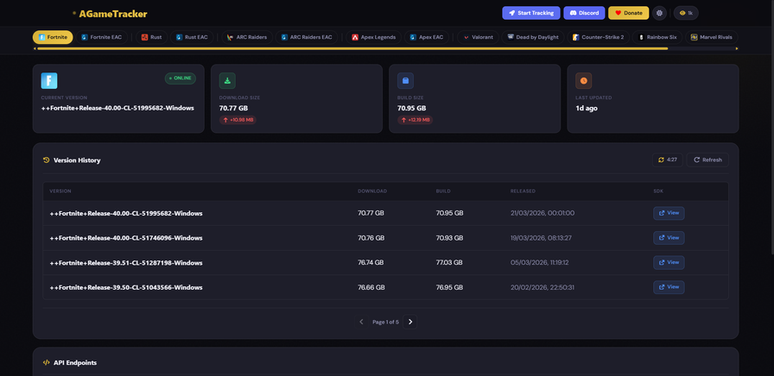The height and width of the screenshot is (376, 774).
Task: Click the API Endpoints code icon
Action: [47, 363]
